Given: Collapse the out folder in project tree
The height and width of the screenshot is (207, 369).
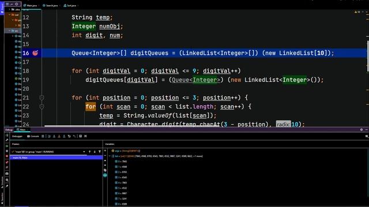Looking at the screenshot, I should 10,15.
